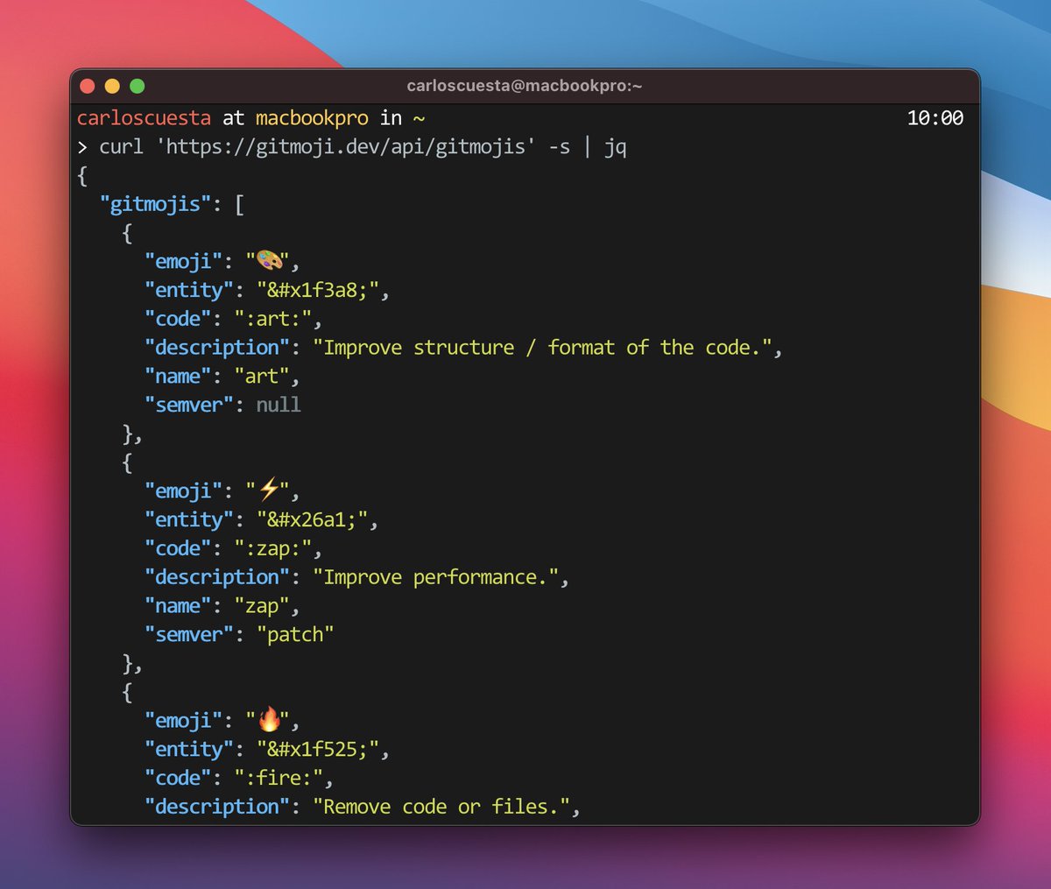Click the code value :zap:
This screenshot has height=889, width=1051.
coord(273,549)
